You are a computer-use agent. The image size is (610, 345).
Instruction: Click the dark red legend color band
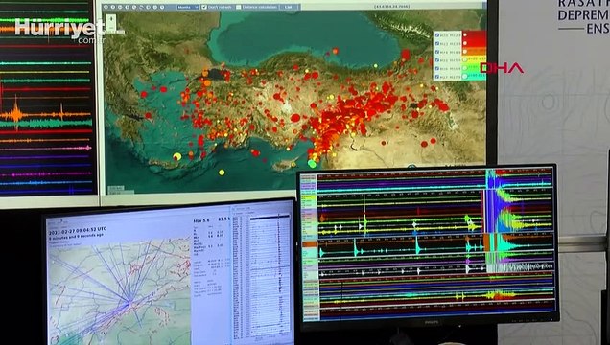pyautogui.click(x=474, y=34)
